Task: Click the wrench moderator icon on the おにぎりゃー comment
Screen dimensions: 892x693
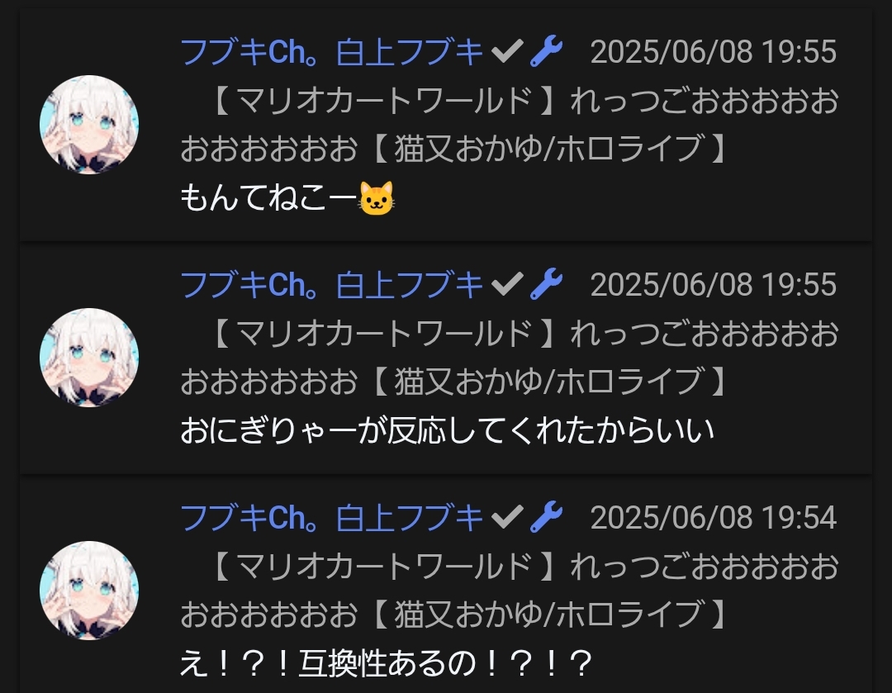Action: coord(546,284)
